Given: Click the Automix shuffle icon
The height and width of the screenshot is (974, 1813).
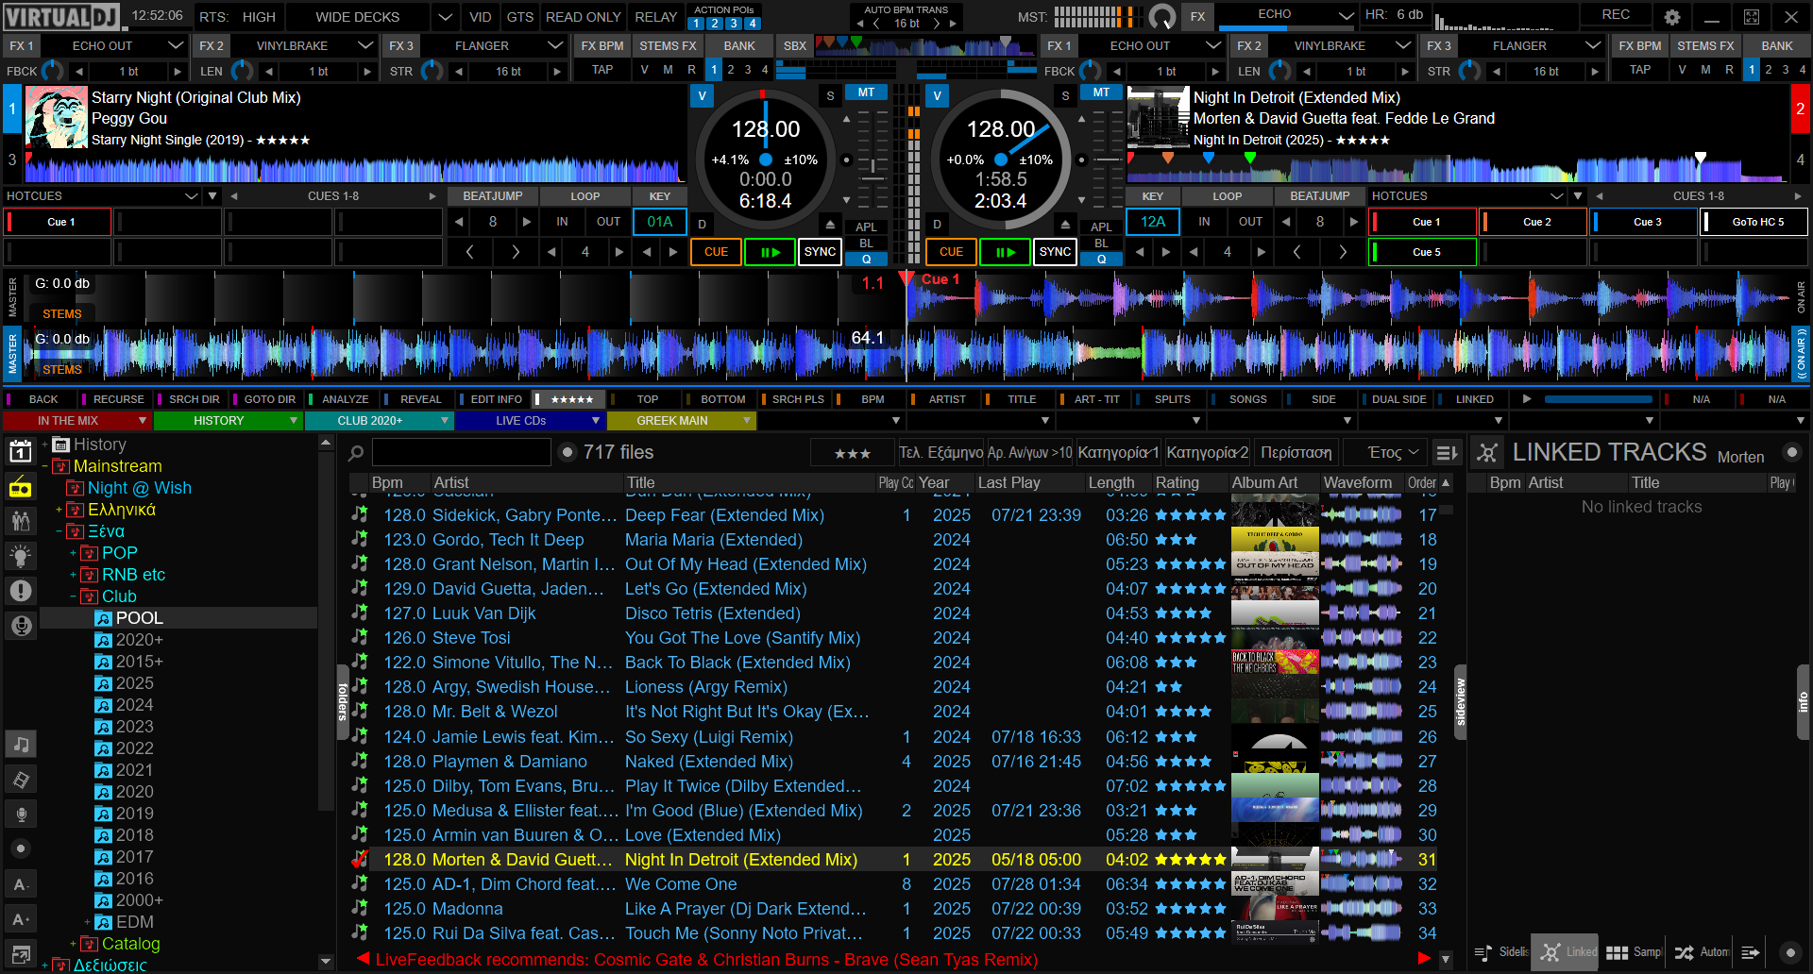Looking at the screenshot, I should point(1684,952).
